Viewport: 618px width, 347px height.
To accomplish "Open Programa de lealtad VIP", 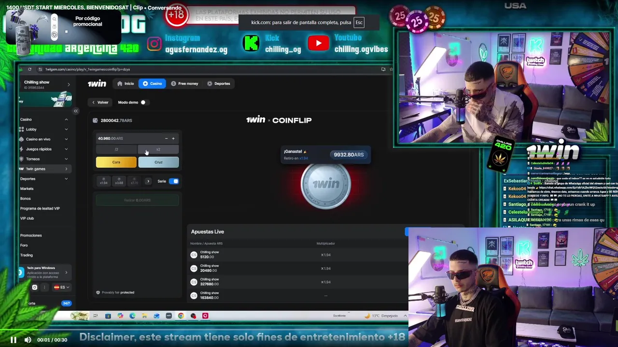I will click(x=40, y=208).
